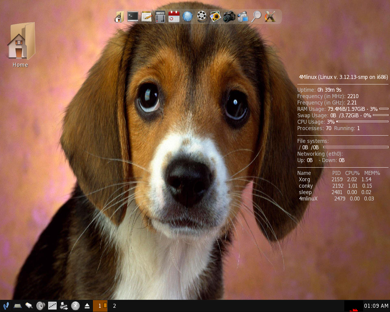The height and width of the screenshot is (312, 390).
Task: Click the CPU activity graph in tray
Action: click(353, 306)
